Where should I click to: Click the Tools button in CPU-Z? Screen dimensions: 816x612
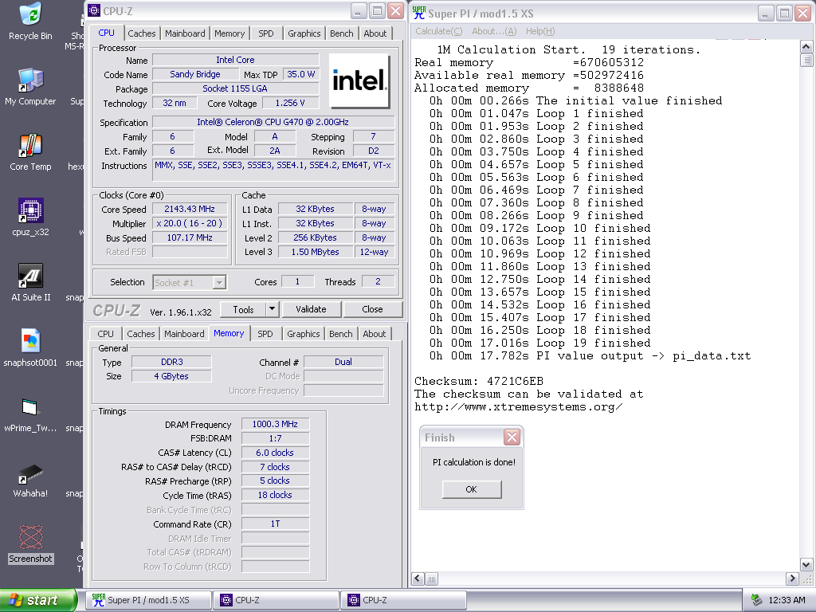244,309
